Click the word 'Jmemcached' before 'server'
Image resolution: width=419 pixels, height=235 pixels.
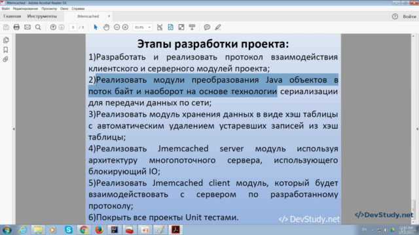click(183, 149)
